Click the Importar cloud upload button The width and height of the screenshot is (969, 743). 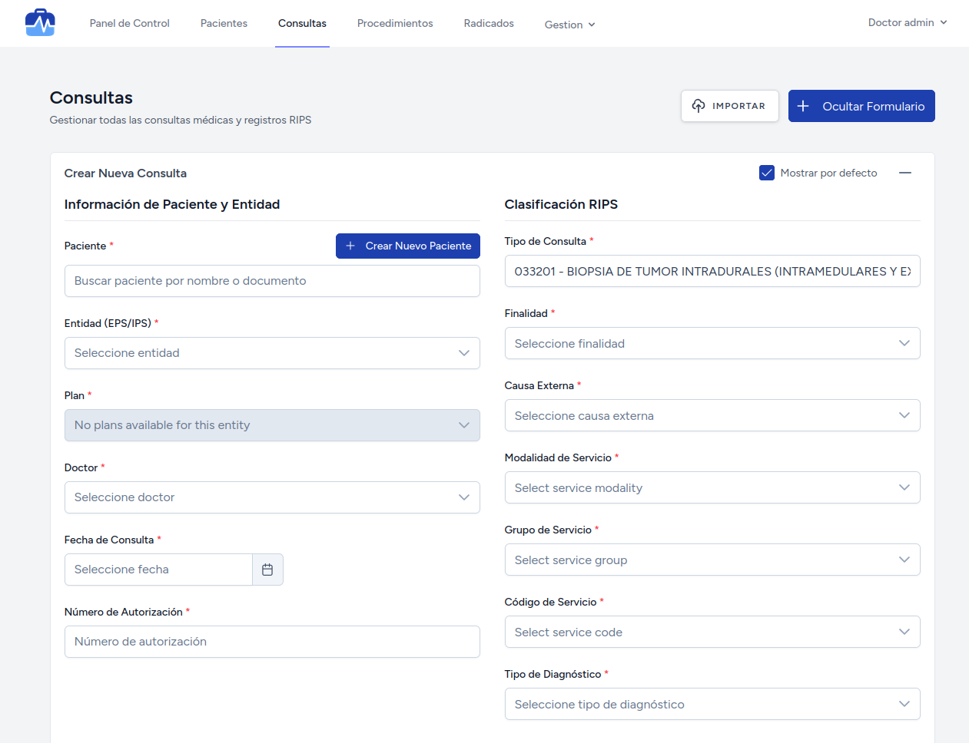click(x=729, y=106)
